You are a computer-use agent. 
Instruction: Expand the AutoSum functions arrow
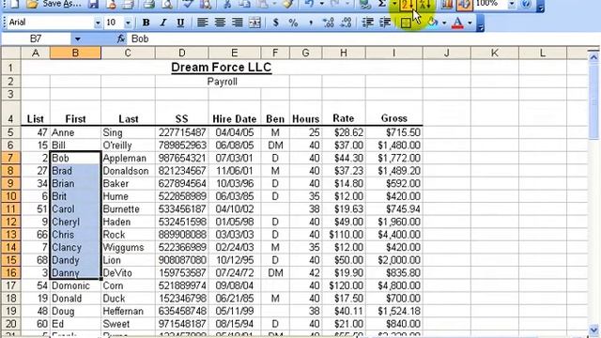pyautogui.click(x=394, y=4)
